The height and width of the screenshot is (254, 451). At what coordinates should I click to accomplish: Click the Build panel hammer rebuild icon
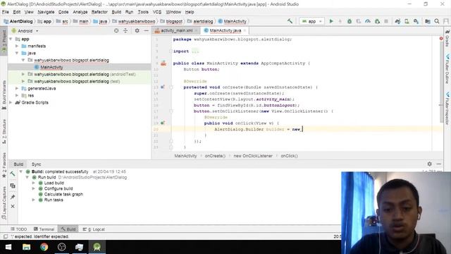pyautogui.click(x=13, y=174)
